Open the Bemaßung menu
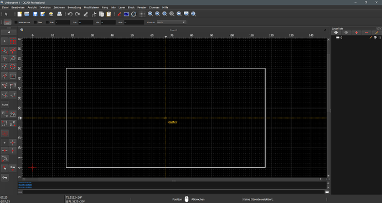The image size is (382, 203). (x=74, y=8)
